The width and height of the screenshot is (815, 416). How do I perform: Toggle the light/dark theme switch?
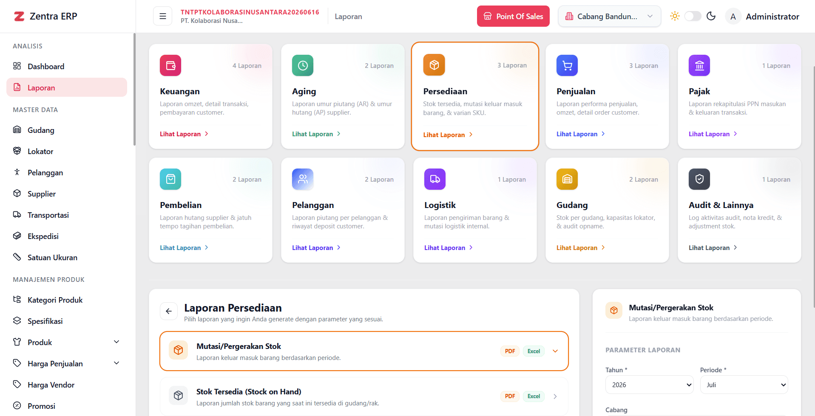pos(693,16)
